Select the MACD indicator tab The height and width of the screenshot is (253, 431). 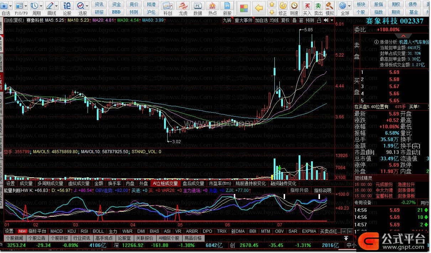click(x=57, y=231)
